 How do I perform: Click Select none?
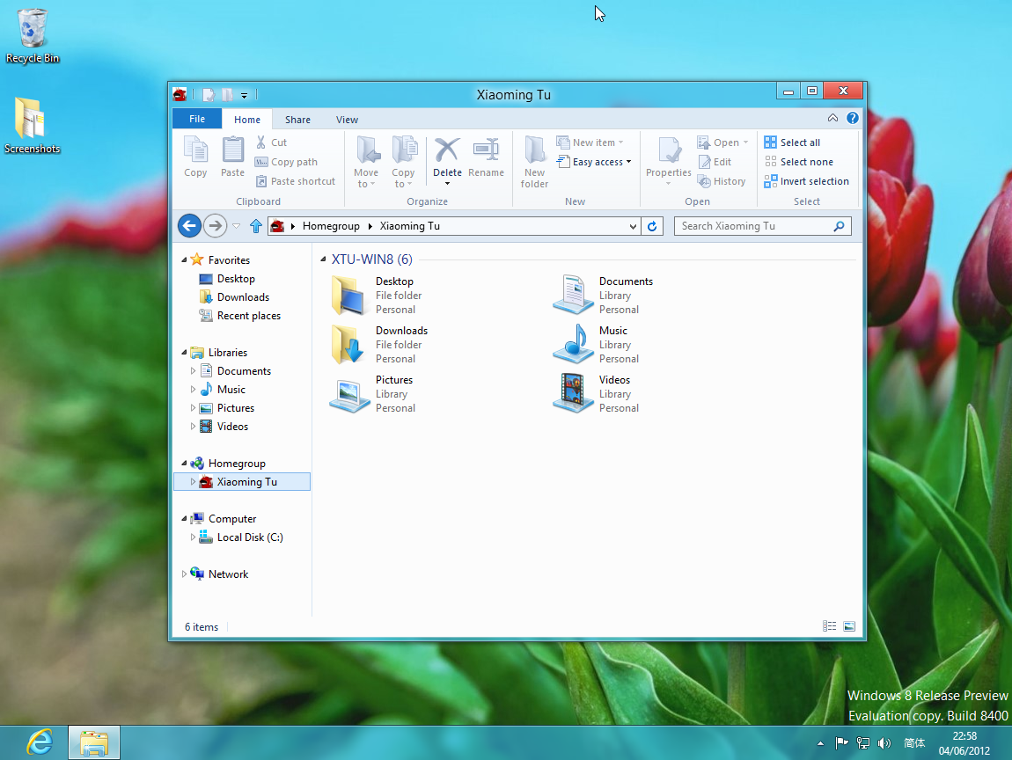(798, 162)
